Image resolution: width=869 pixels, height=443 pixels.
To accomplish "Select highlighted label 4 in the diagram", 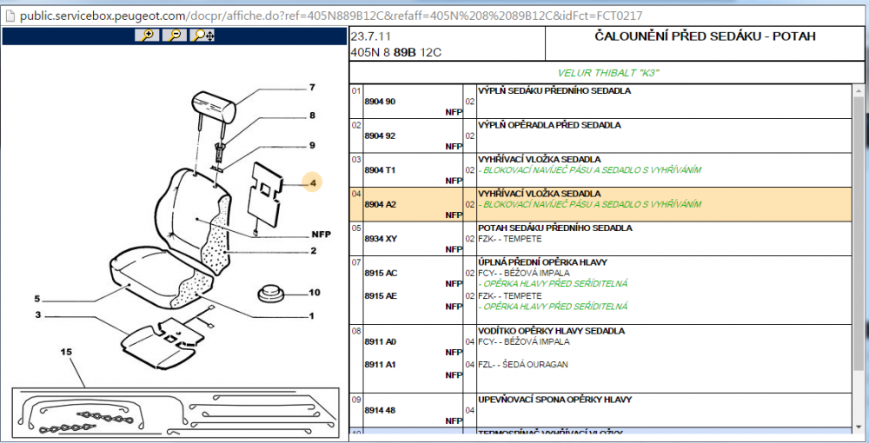I will [x=313, y=182].
